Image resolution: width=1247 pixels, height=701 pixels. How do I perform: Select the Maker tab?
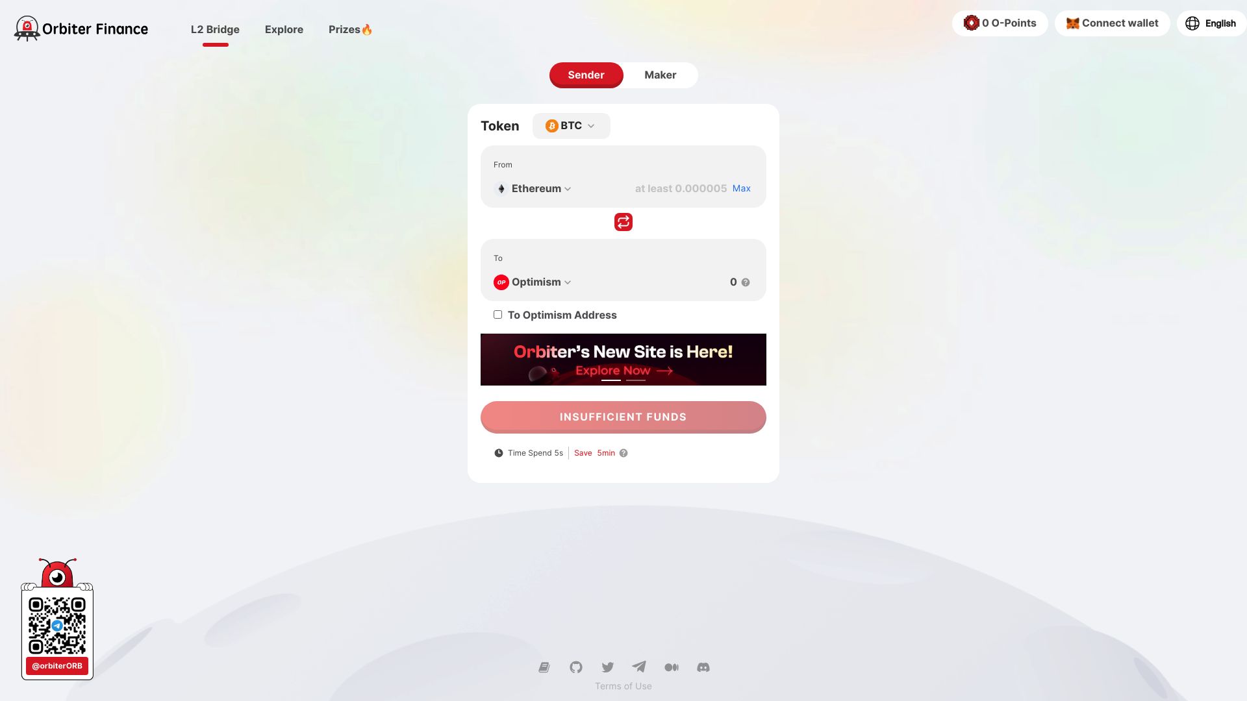[661, 75]
